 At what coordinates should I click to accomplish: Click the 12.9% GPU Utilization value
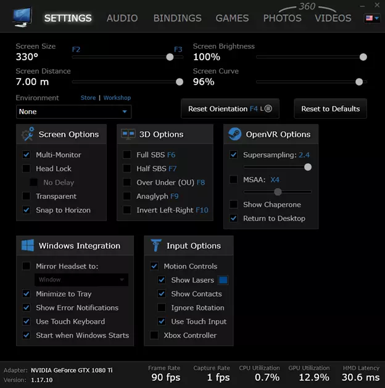(x=314, y=378)
